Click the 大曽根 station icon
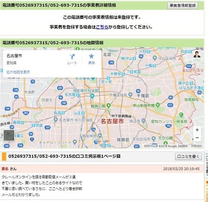The image size is (208, 202). [123, 74]
